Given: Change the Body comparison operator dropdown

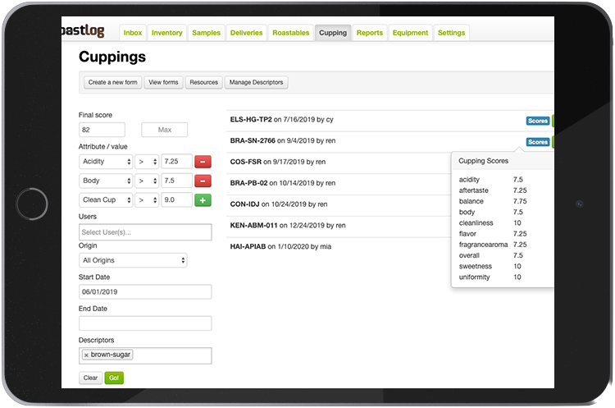Looking at the screenshot, I should coord(147,181).
